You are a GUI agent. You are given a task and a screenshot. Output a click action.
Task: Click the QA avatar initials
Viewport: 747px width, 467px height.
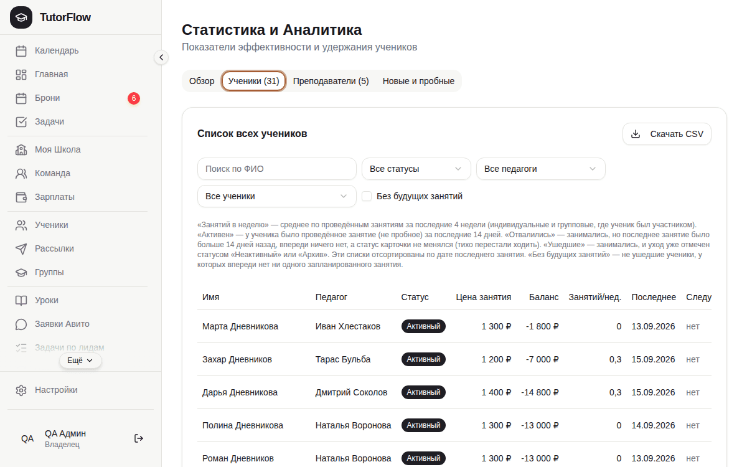(x=27, y=438)
